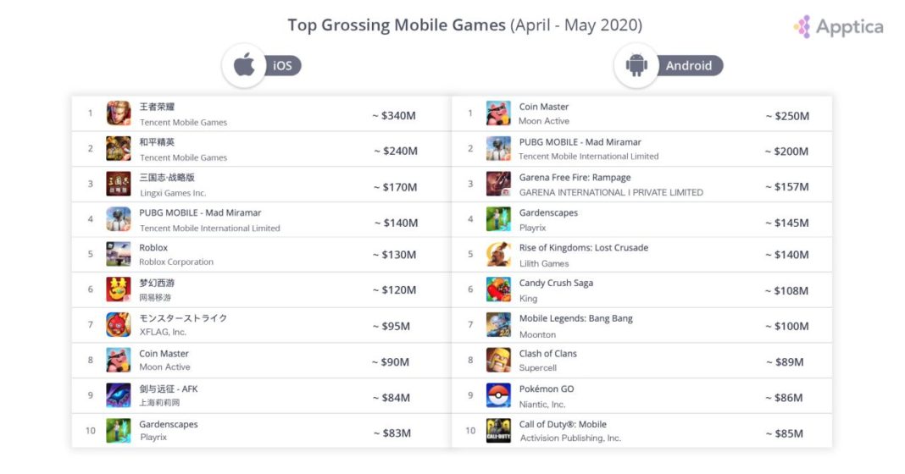Click the Mobile Legends: Bang Bang icon

[498, 325]
